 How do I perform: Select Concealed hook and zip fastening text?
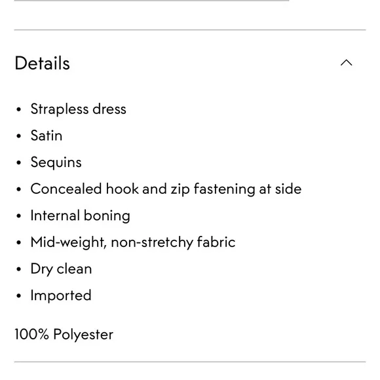[x=166, y=189]
